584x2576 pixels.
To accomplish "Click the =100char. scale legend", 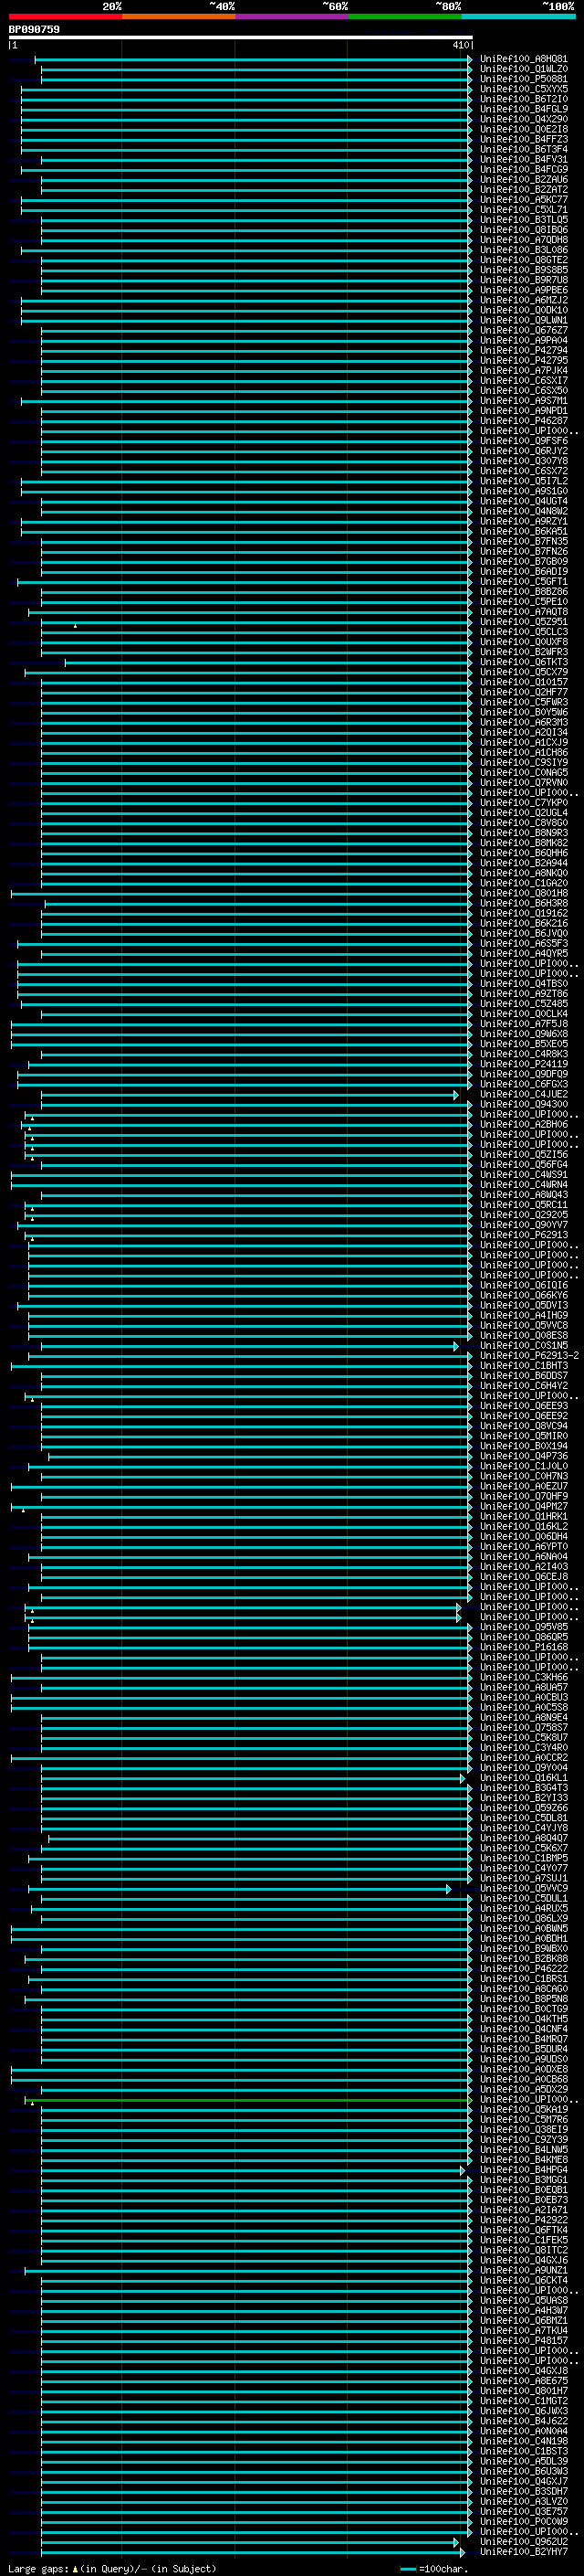I will click(436, 2569).
